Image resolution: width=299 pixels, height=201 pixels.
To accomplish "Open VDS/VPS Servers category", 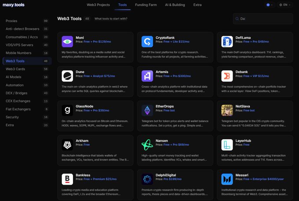I will click(27, 45).
